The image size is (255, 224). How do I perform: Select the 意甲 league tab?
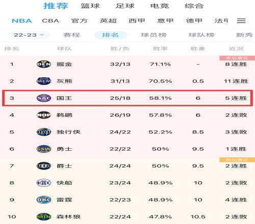coord(165,21)
